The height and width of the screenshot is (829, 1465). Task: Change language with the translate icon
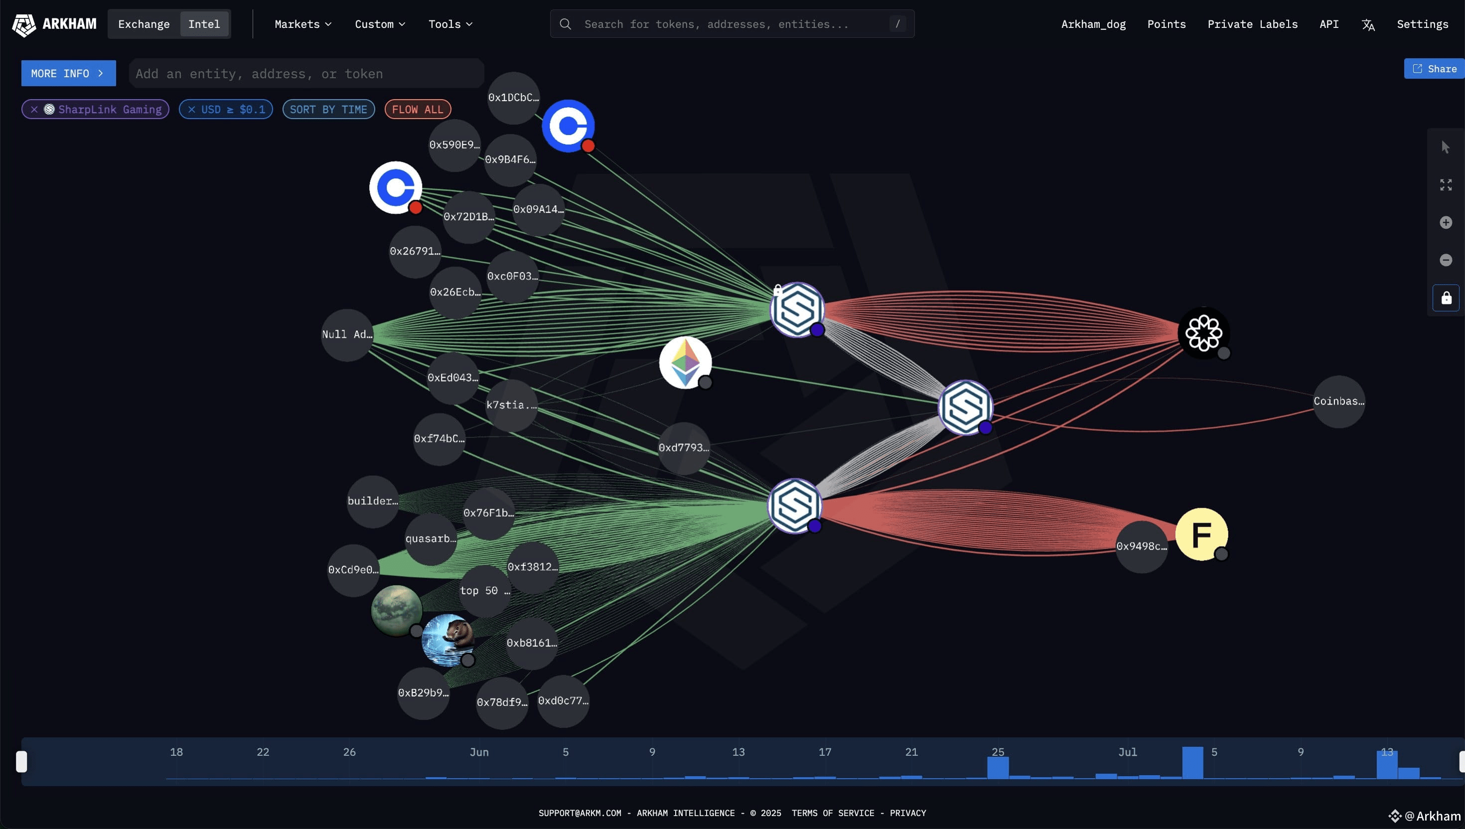[1368, 24]
